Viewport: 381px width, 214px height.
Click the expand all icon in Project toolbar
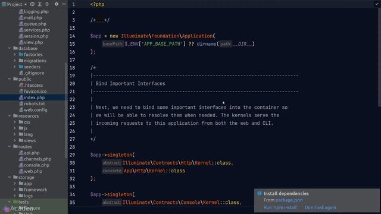click(40, 4)
